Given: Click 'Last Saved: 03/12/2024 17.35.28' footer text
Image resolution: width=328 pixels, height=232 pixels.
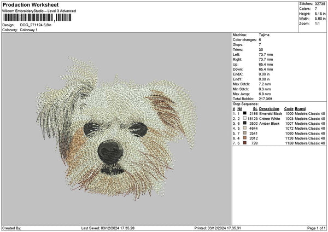Looking at the screenshot, I should [x=108, y=228].
